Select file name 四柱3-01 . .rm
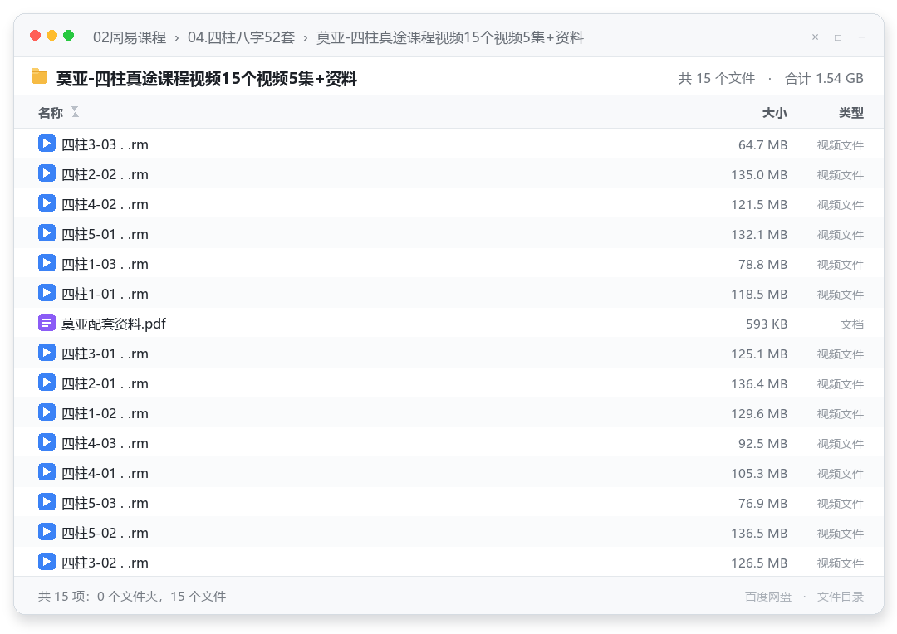The height and width of the screenshot is (634, 897). tap(105, 354)
